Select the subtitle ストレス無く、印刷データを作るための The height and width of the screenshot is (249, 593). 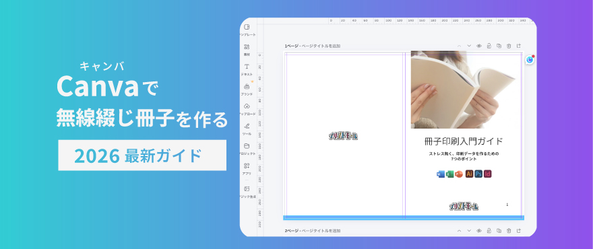[464, 154]
